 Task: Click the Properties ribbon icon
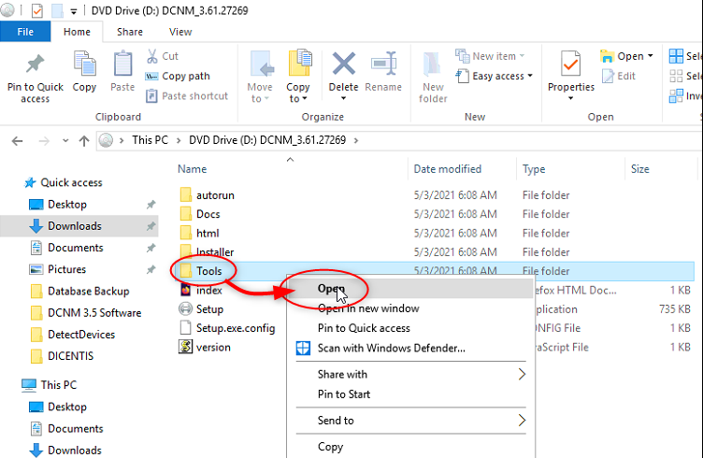570,64
